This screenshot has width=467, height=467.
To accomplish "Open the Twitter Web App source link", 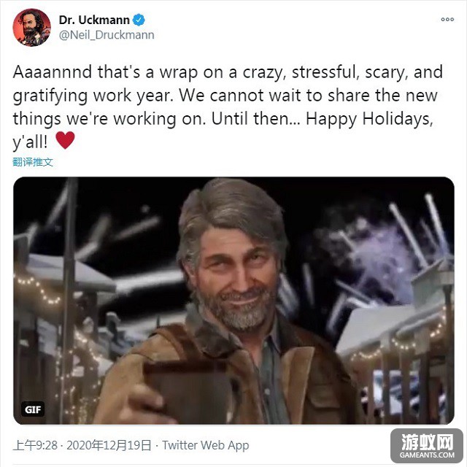I will pyautogui.click(x=206, y=445).
